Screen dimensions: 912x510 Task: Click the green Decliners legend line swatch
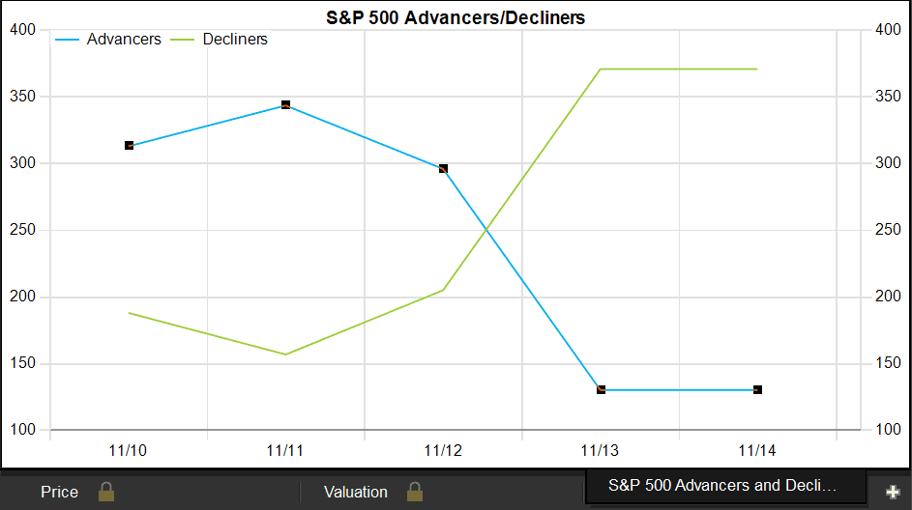tap(183, 40)
